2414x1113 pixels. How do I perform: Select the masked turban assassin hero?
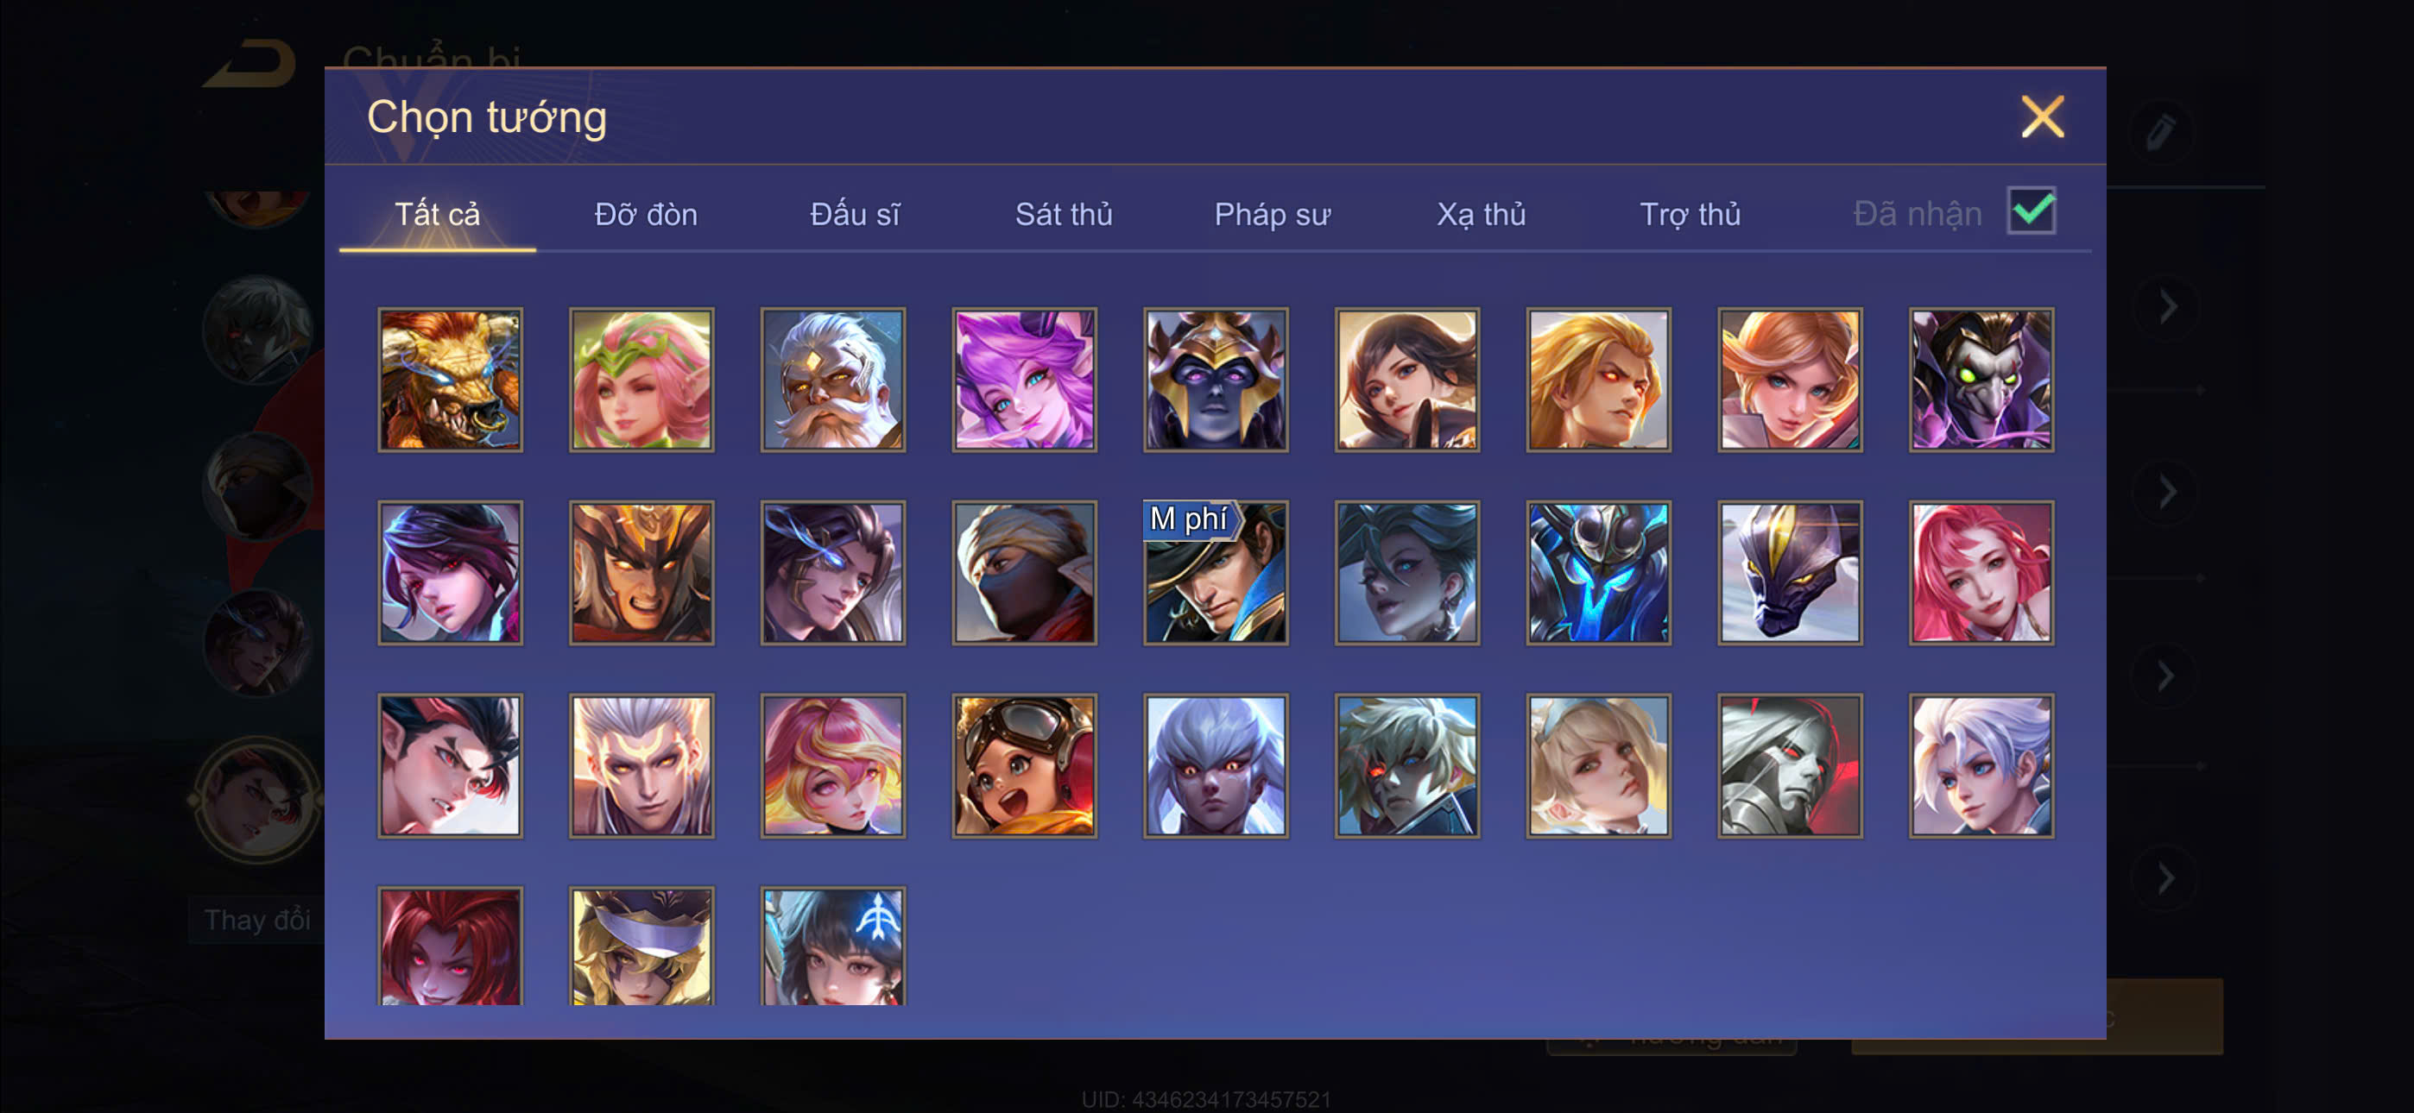click(x=1024, y=572)
